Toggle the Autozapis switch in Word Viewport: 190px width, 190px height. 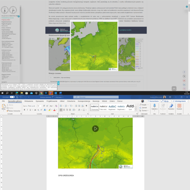[12, 97]
